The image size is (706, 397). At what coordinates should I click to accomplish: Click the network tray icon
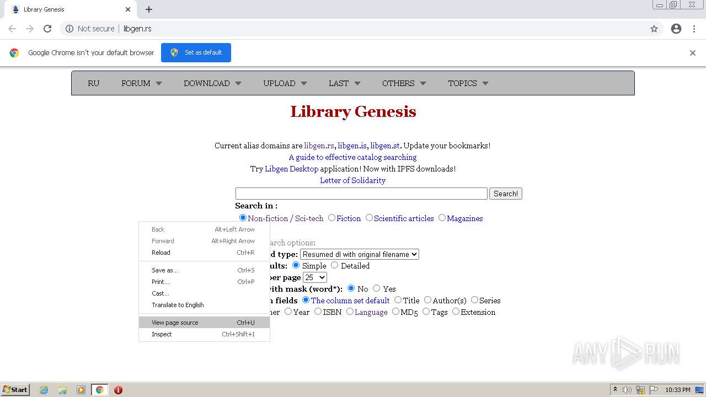(640, 390)
